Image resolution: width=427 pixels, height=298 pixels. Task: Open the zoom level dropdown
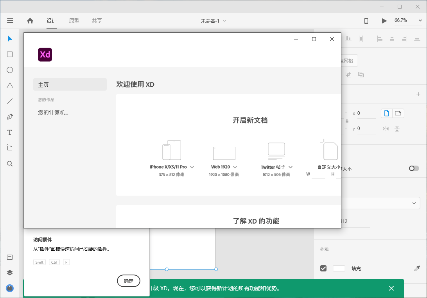(420, 20)
